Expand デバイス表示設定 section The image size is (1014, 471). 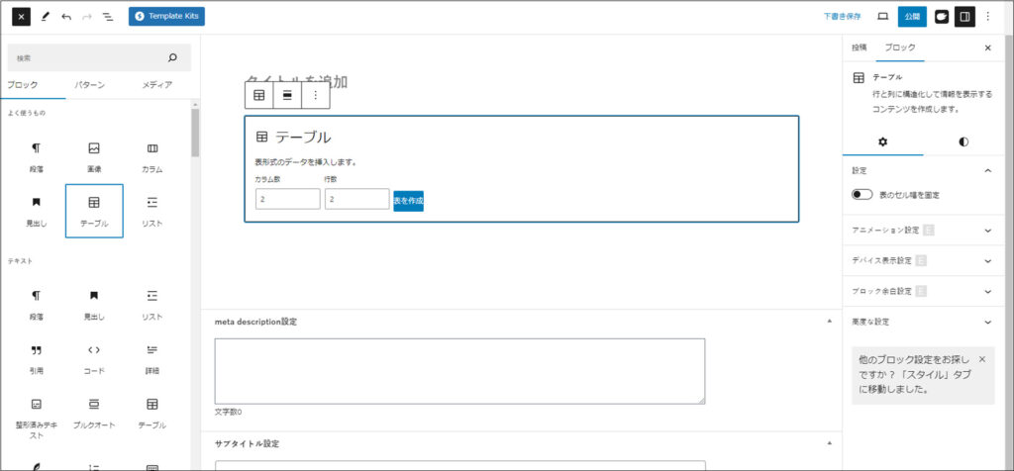click(x=987, y=261)
